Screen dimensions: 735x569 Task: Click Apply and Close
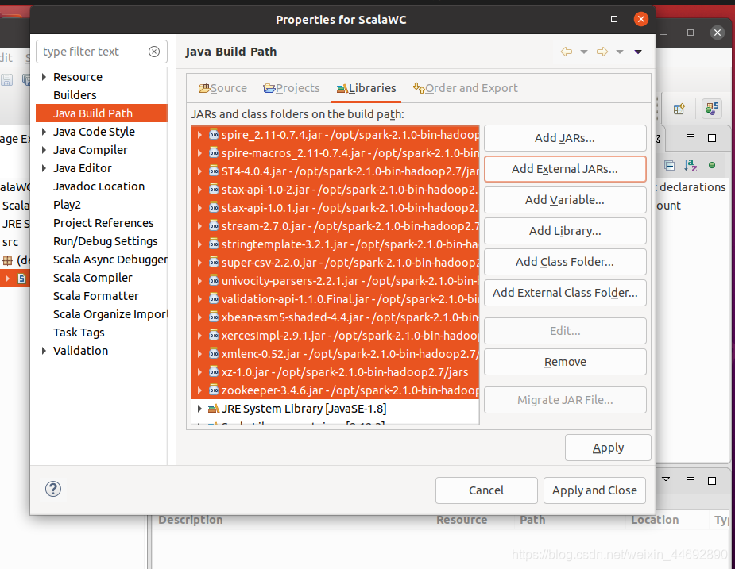[x=594, y=490]
